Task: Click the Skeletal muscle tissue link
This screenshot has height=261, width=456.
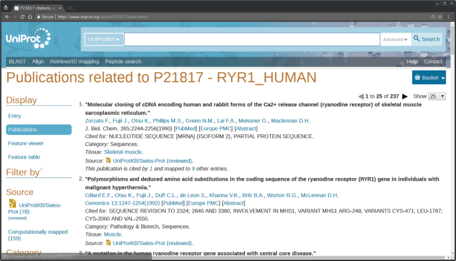Action: pos(123,152)
